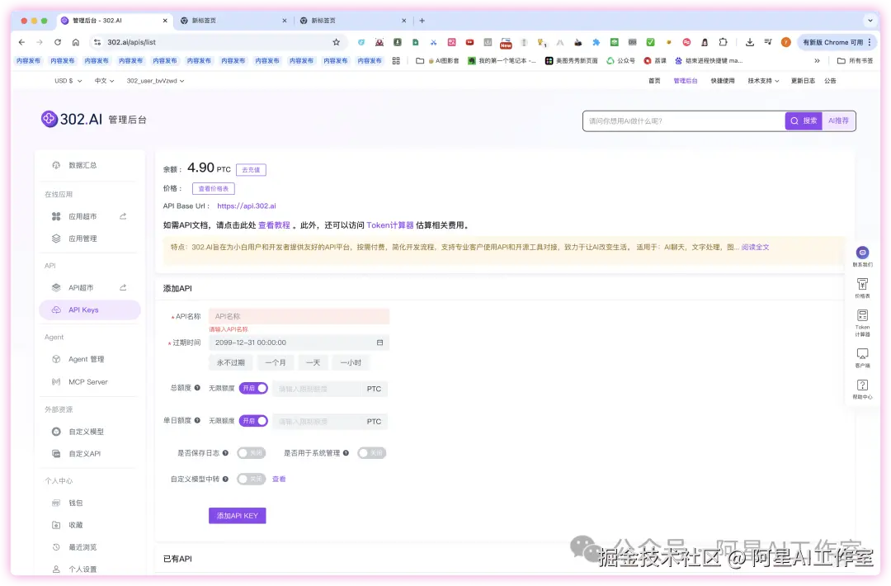Open the Chrome downloads icon
The image size is (891, 586).
(749, 42)
